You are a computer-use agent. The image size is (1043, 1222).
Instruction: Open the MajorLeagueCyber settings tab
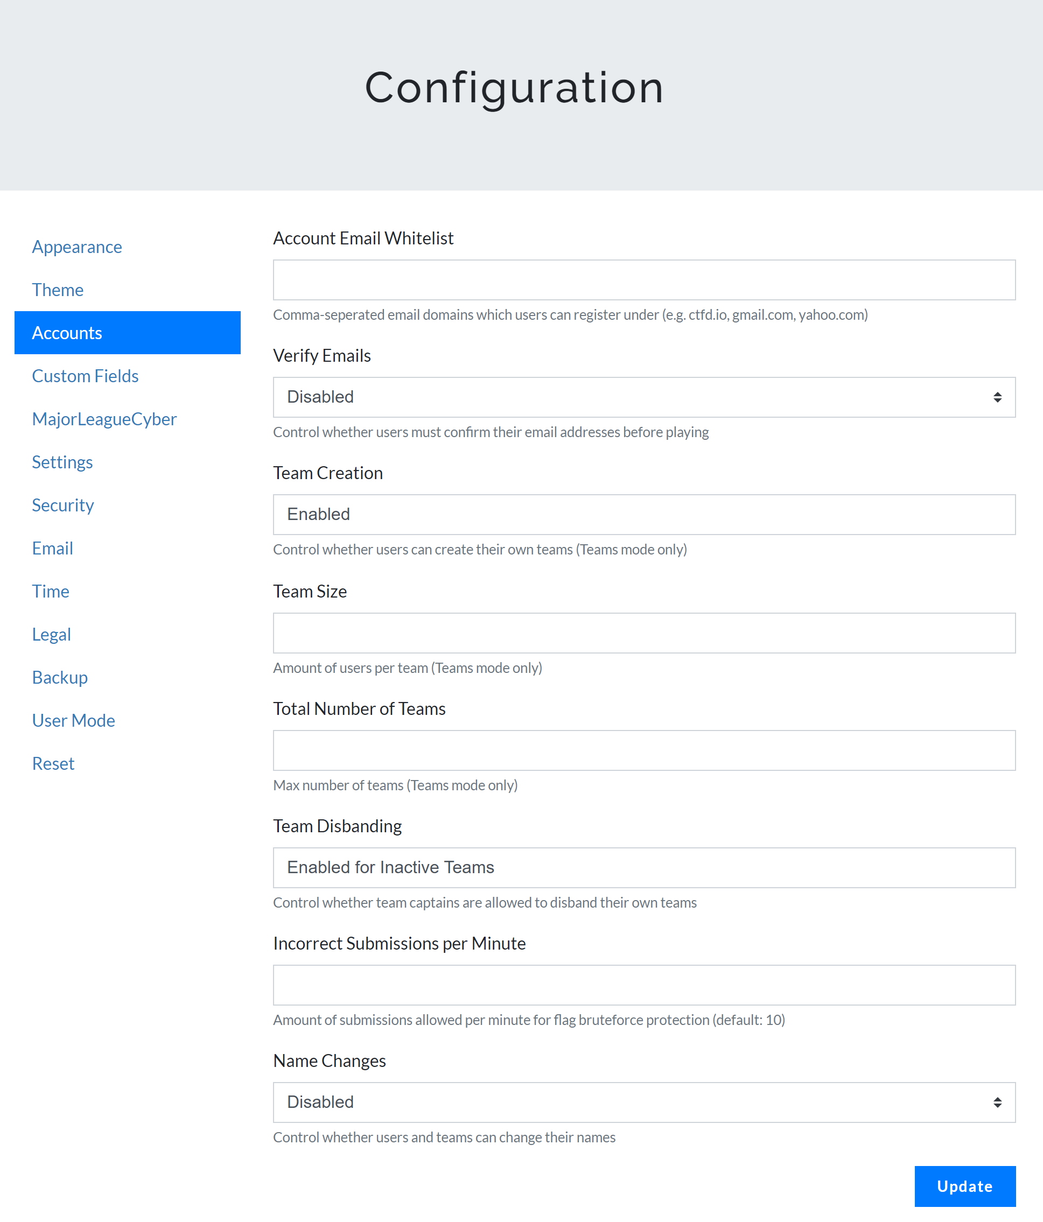(x=104, y=419)
